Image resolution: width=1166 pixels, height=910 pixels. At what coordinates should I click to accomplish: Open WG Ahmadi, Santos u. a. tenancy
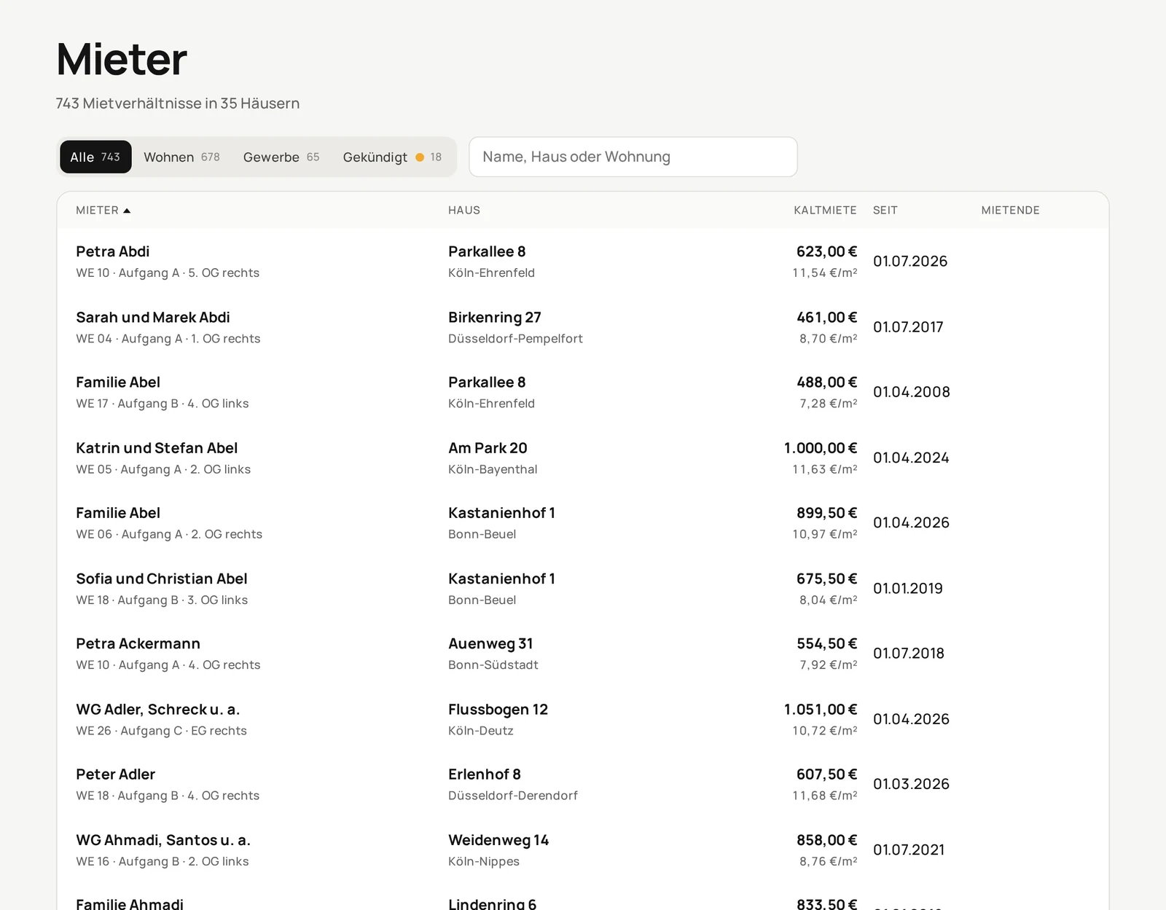pyautogui.click(x=583, y=850)
